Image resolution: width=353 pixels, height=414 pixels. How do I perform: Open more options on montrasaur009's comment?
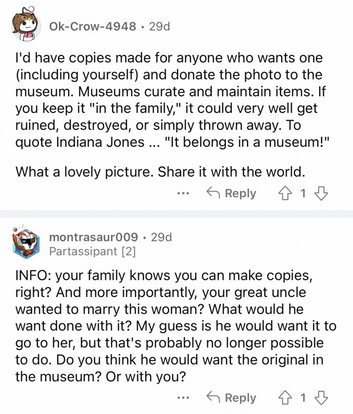[x=184, y=398]
